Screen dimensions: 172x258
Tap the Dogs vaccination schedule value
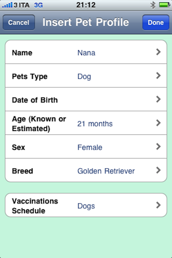[x=86, y=206]
